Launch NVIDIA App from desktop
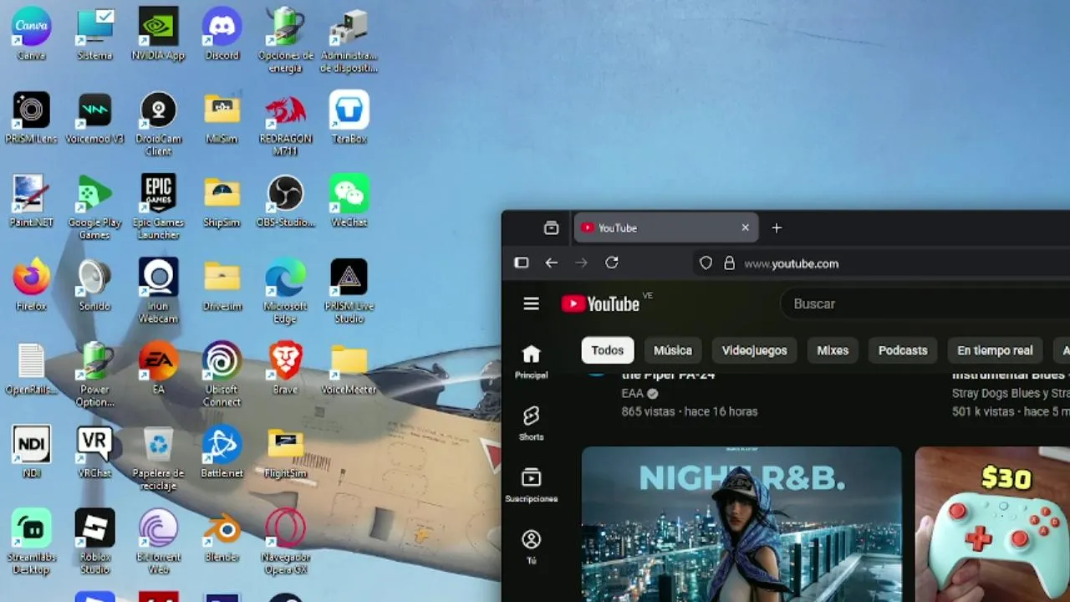The image size is (1070, 602). pos(158,34)
